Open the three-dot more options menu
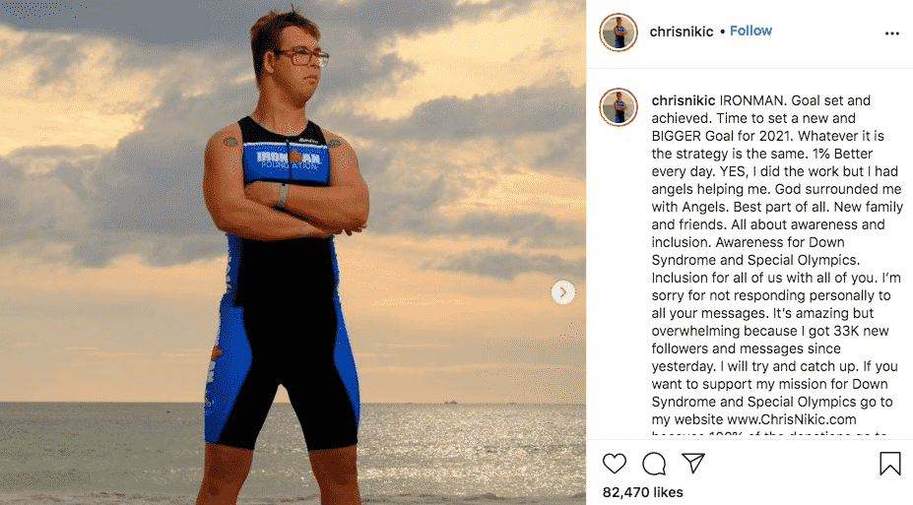The height and width of the screenshot is (505, 913). coord(892,33)
